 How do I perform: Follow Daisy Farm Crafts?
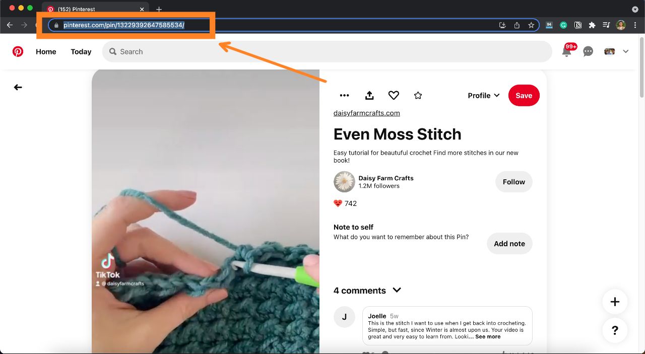click(x=513, y=182)
